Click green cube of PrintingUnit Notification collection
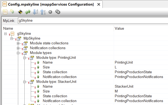The image size is (168, 105). pos(38,77)
